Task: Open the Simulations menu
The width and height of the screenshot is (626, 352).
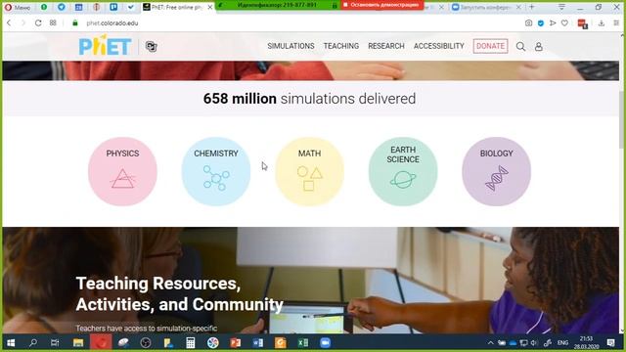Action: click(x=291, y=46)
